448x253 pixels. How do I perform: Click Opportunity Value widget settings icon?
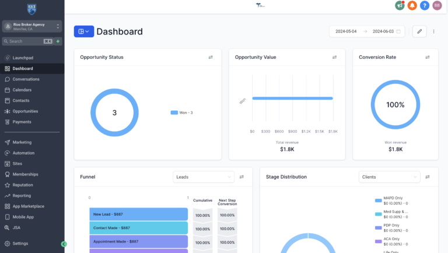(334, 57)
